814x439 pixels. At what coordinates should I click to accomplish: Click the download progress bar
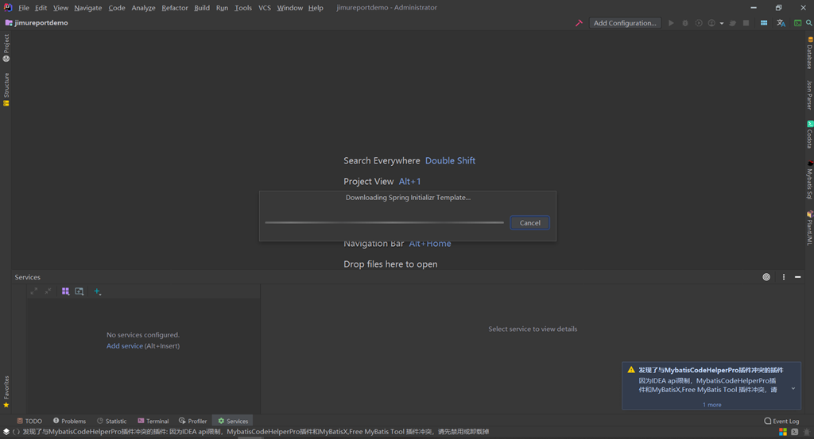384,223
